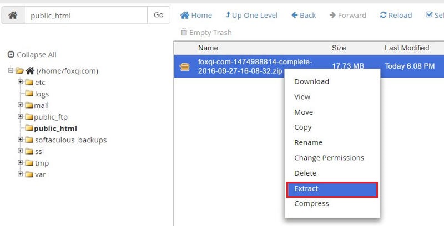Open the tmp folder in the tree
This screenshot has height=226, width=444.
coord(42,163)
